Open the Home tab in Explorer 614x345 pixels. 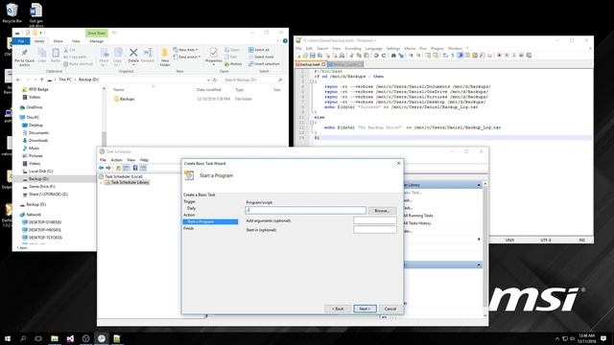(39, 41)
